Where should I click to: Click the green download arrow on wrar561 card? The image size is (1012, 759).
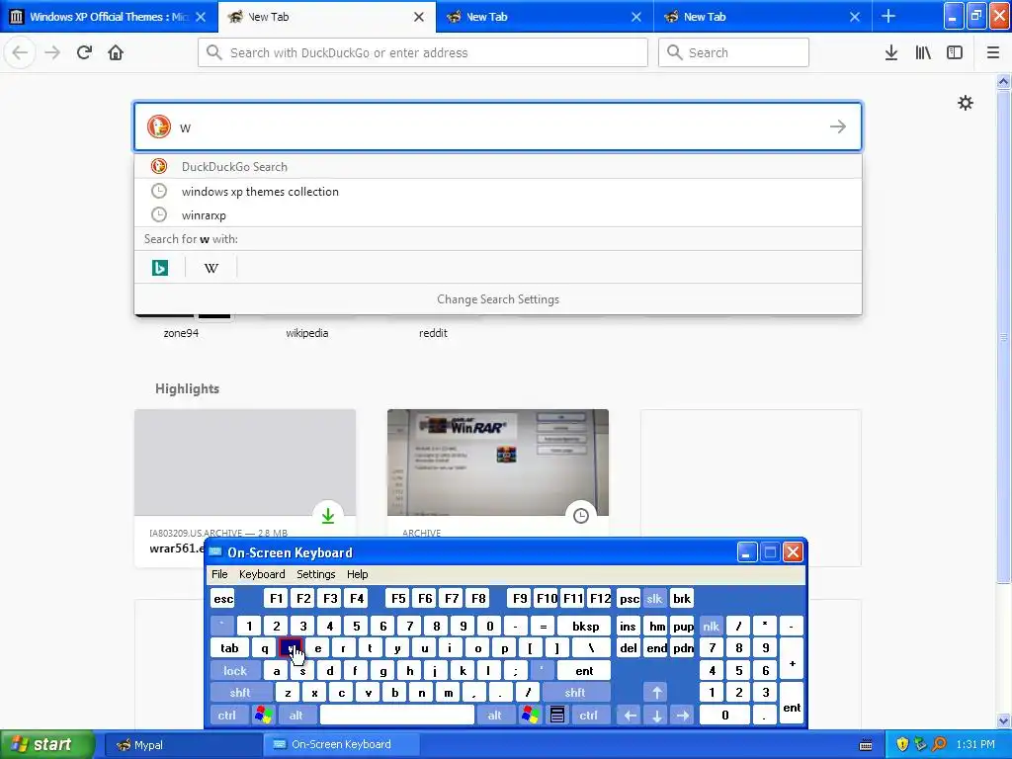(x=328, y=516)
